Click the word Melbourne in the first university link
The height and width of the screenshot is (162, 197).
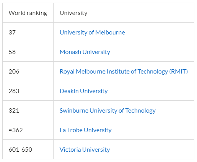click(110, 33)
